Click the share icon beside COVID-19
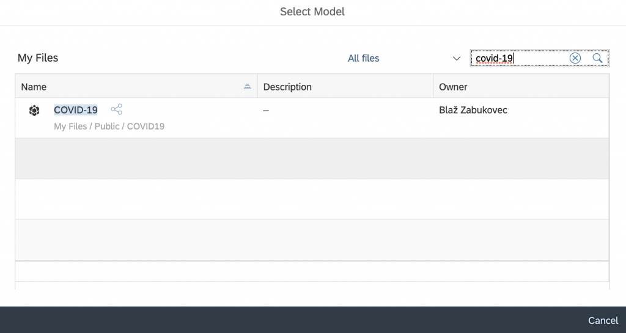This screenshot has width=626, height=333. [117, 109]
